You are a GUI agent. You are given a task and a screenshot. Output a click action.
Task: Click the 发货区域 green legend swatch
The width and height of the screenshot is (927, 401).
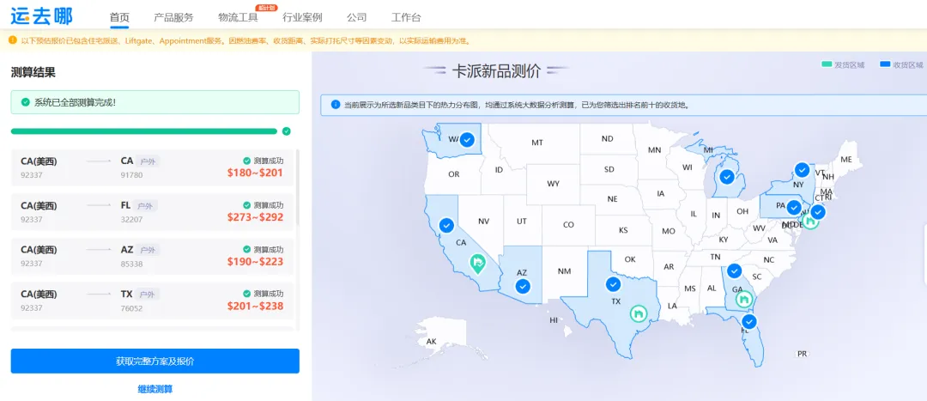coord(827,64)
